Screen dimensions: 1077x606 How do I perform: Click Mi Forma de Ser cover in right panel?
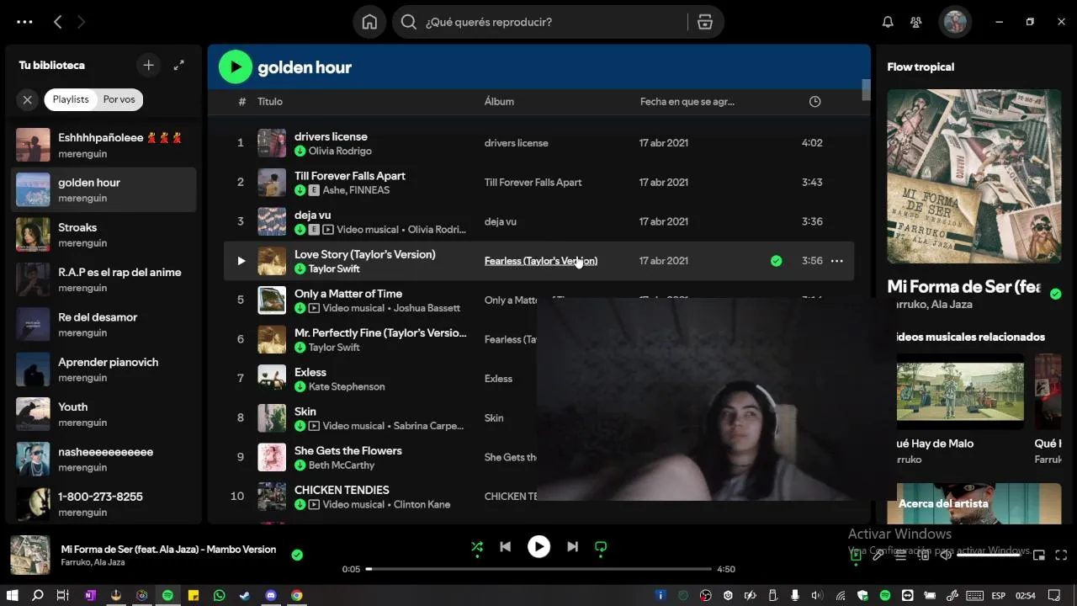point(974,177)
